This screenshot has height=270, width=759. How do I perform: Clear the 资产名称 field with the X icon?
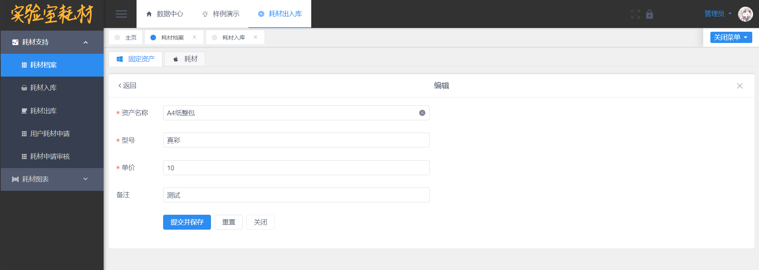(422, 113)
